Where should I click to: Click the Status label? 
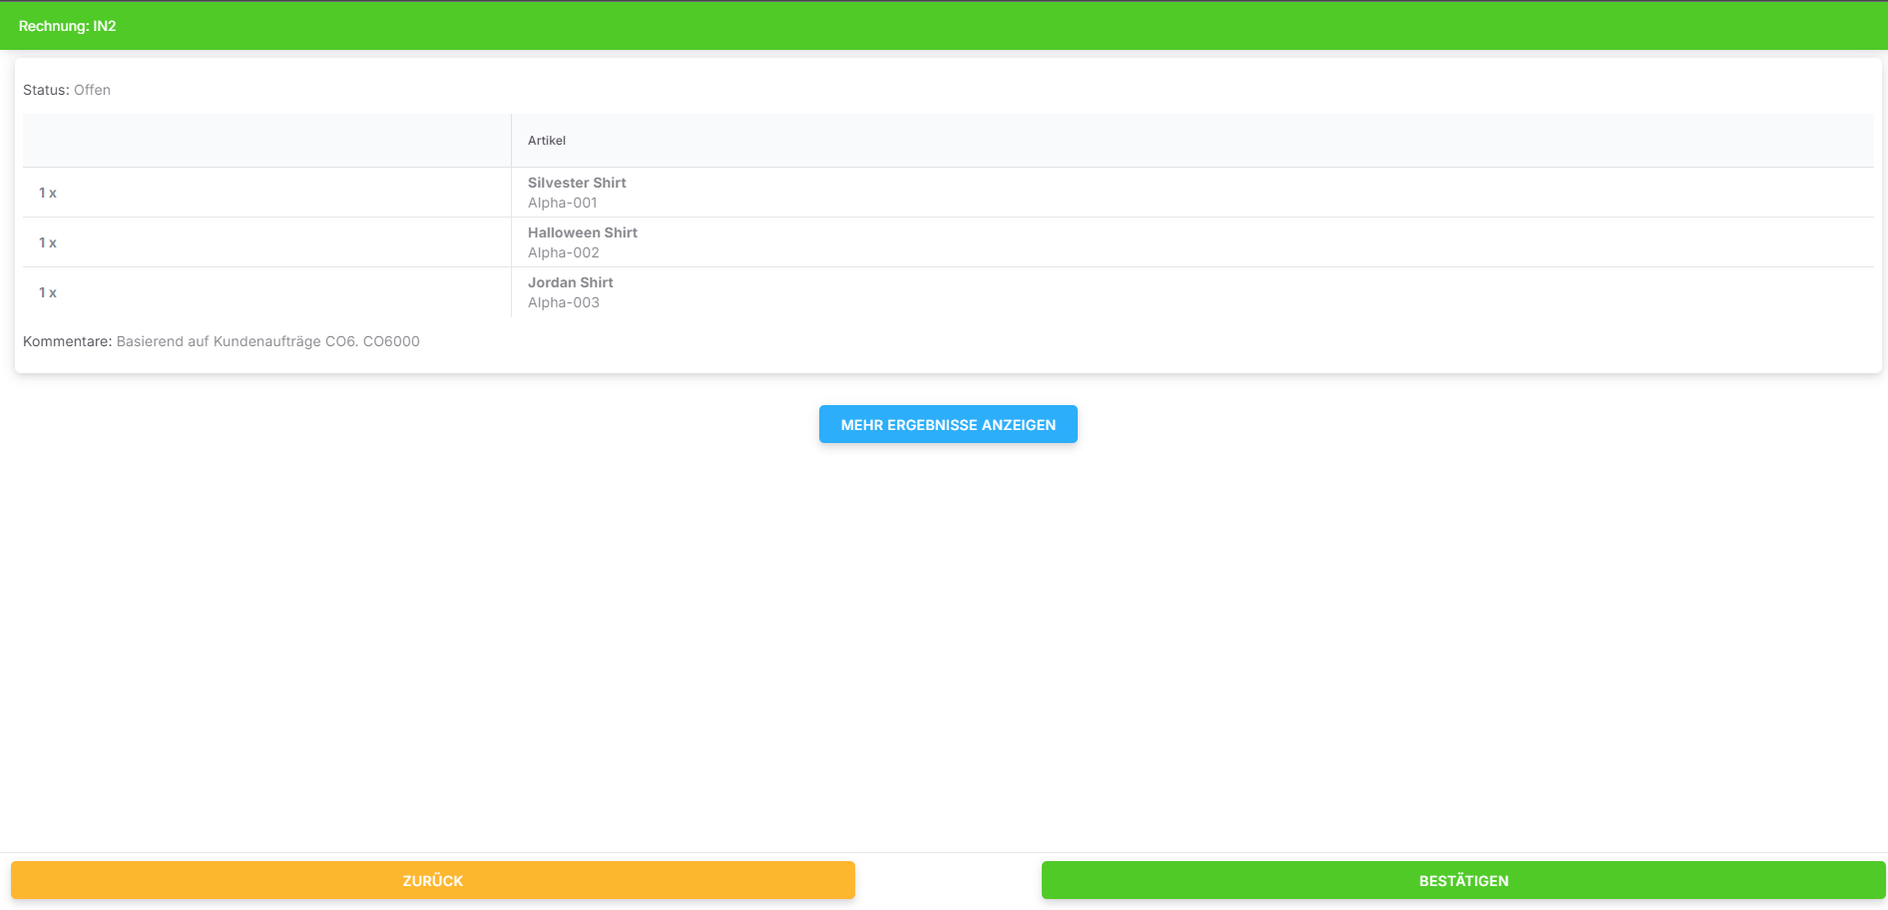(x=46, y=90)
